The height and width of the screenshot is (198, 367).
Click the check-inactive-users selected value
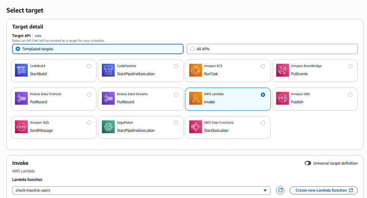[x=33, y=190]
